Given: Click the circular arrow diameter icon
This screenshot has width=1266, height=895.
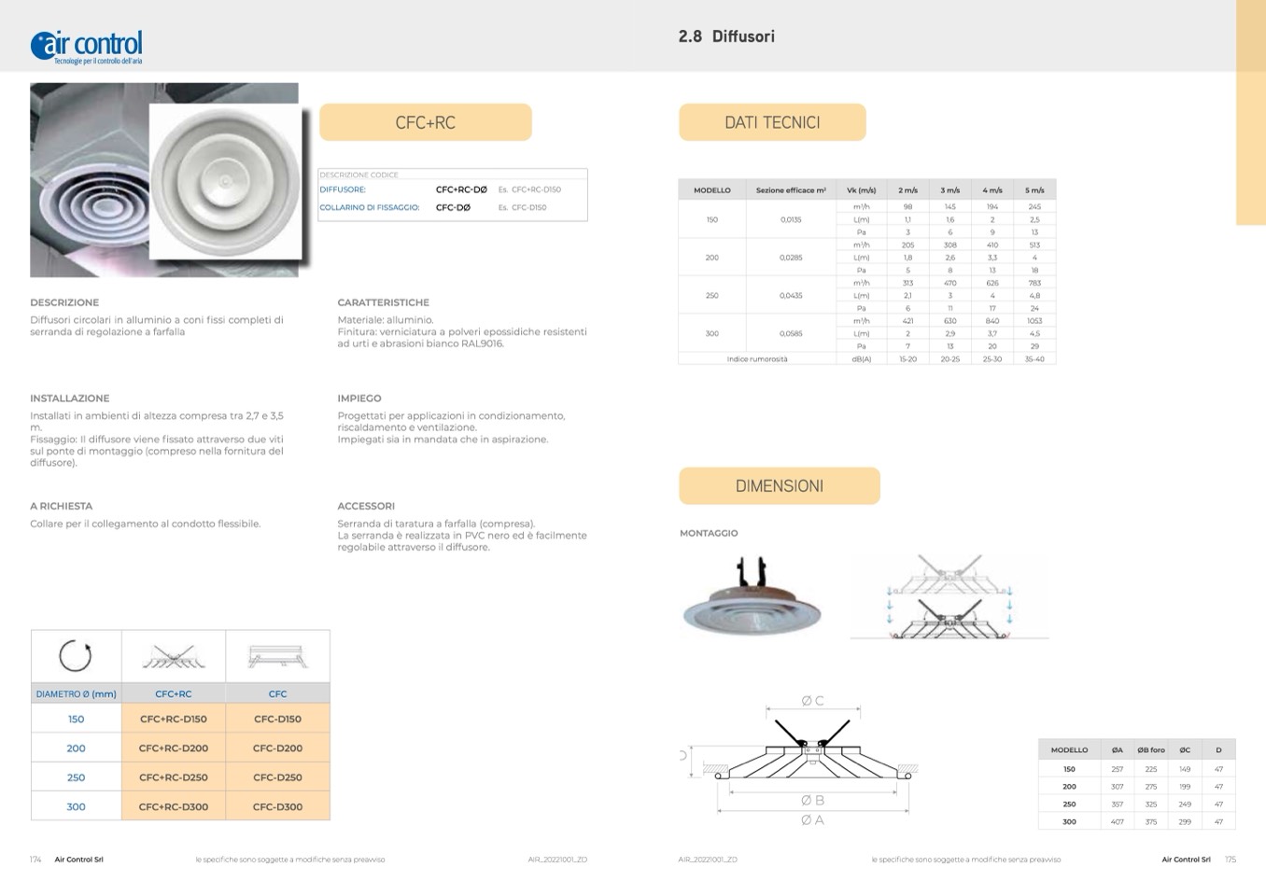Looking at the screenshot, I should (76, 656).
